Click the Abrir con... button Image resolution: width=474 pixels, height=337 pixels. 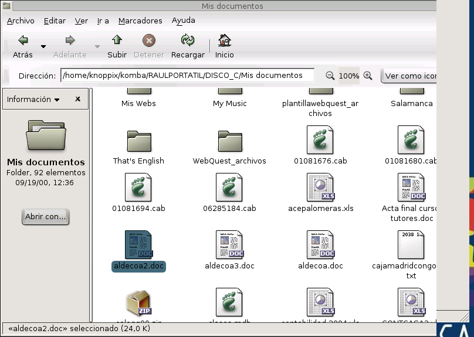coord(46,216)
